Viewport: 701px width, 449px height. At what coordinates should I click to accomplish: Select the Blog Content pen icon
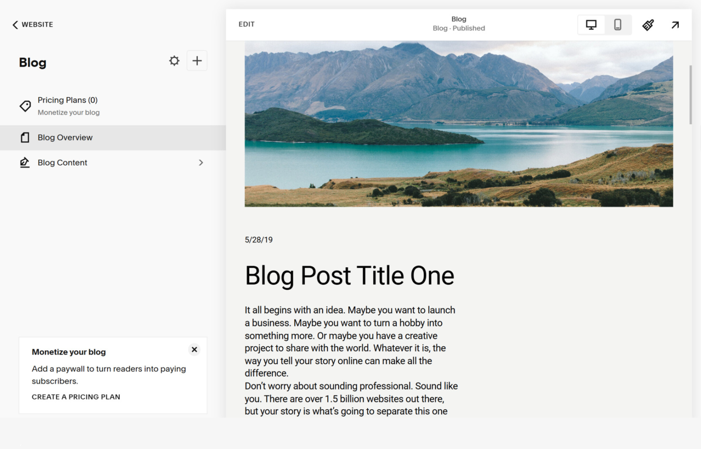click(25, 162)
